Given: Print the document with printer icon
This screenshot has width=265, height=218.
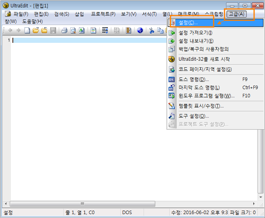Looking at the screenshot, I should [x=64, y=30].
